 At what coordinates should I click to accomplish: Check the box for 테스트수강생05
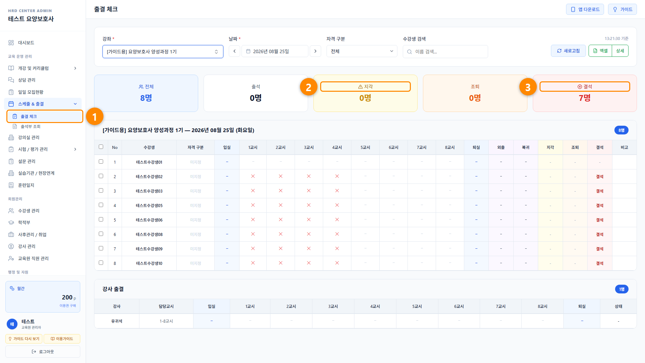pyautogui.click(x=101, y=205)
